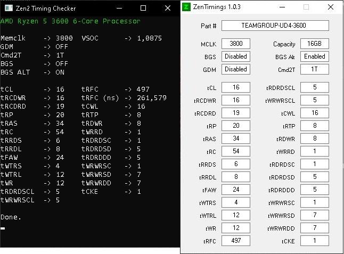Close the Zen2 Timing Checker window
Image resolution: width=344 pixels, height=254 pixels.
tap(168, 9)
